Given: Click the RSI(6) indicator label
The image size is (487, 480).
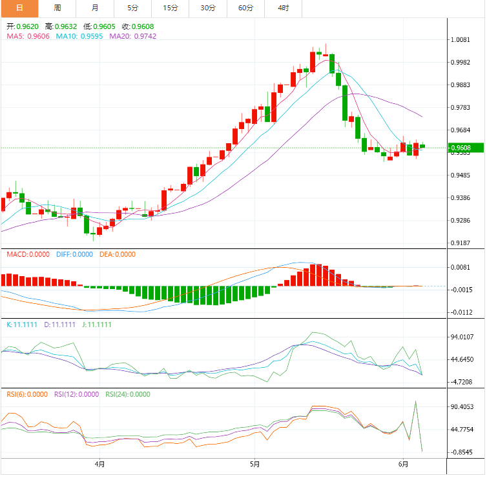Looking at the screenshot, I should pyautogui.click(x=26, y=394).
